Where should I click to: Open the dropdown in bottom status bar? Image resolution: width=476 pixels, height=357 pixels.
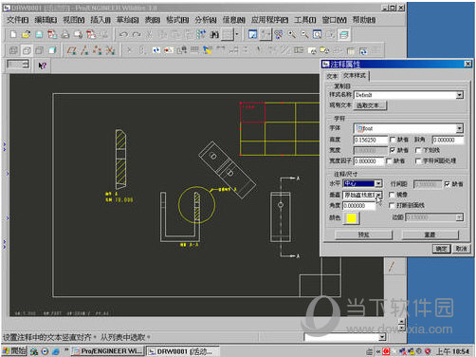coord(382,337)
